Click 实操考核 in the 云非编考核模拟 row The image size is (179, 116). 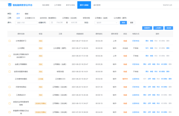136,79
